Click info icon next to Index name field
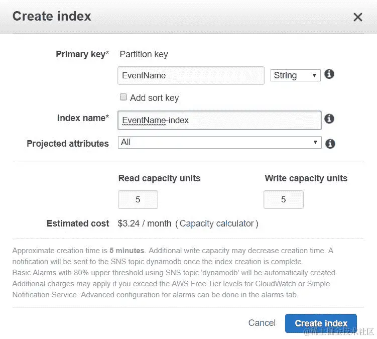The width and height of the screenshot is (377, 339). click(x=329, y=119)
